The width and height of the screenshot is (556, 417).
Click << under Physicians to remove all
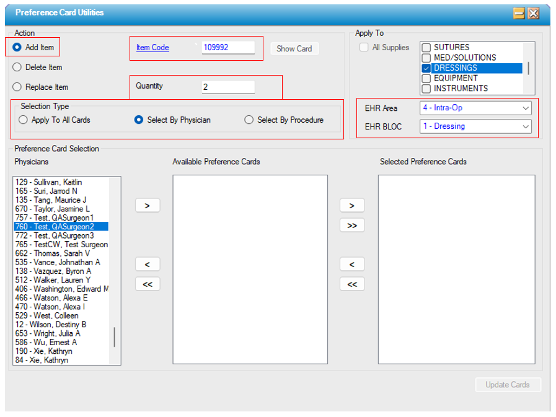[x=148, y=284]
